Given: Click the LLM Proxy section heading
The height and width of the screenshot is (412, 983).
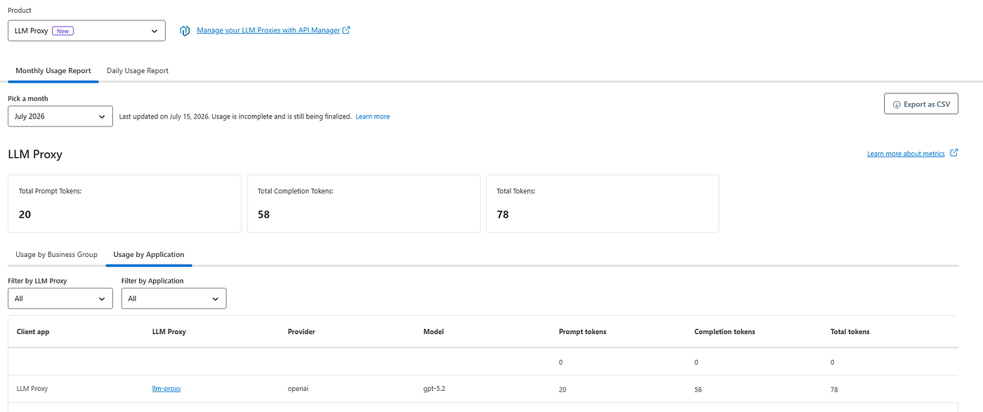Looking at the screenshot, I should click(x=35, y=154).
